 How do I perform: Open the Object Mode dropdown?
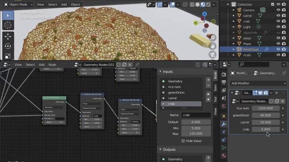18,4
